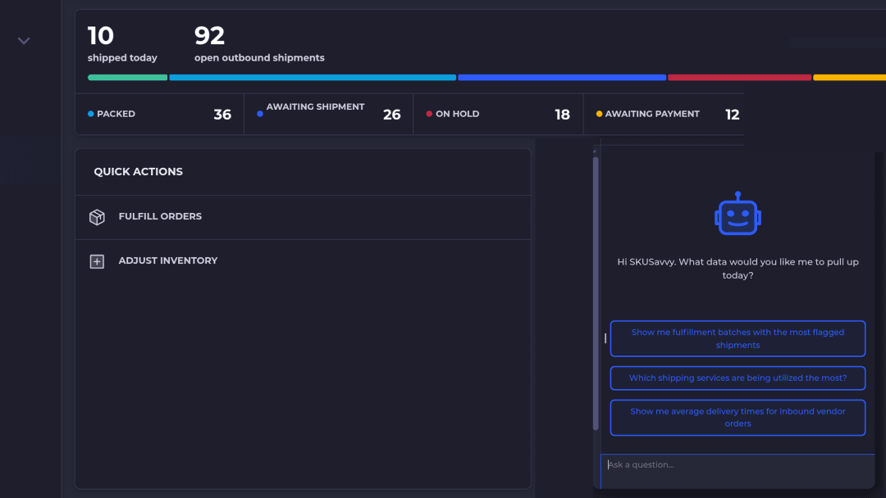Ask about average delivery times for vendor orders

click(x=738, y=418)
